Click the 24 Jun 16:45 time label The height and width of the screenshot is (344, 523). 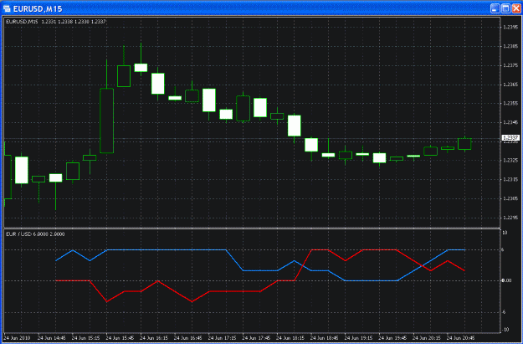point(187,338)
